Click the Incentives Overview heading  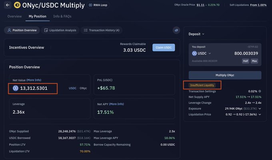(x=26, y=47)
